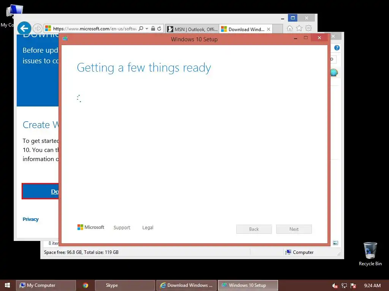Click the 9:24 AM system clock

[x=372, y=286]
